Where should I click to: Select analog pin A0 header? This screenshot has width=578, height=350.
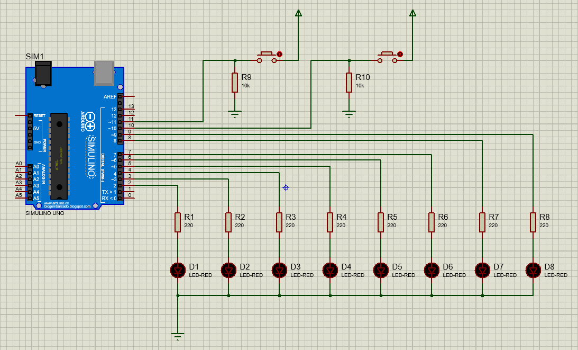coord(30,166)
